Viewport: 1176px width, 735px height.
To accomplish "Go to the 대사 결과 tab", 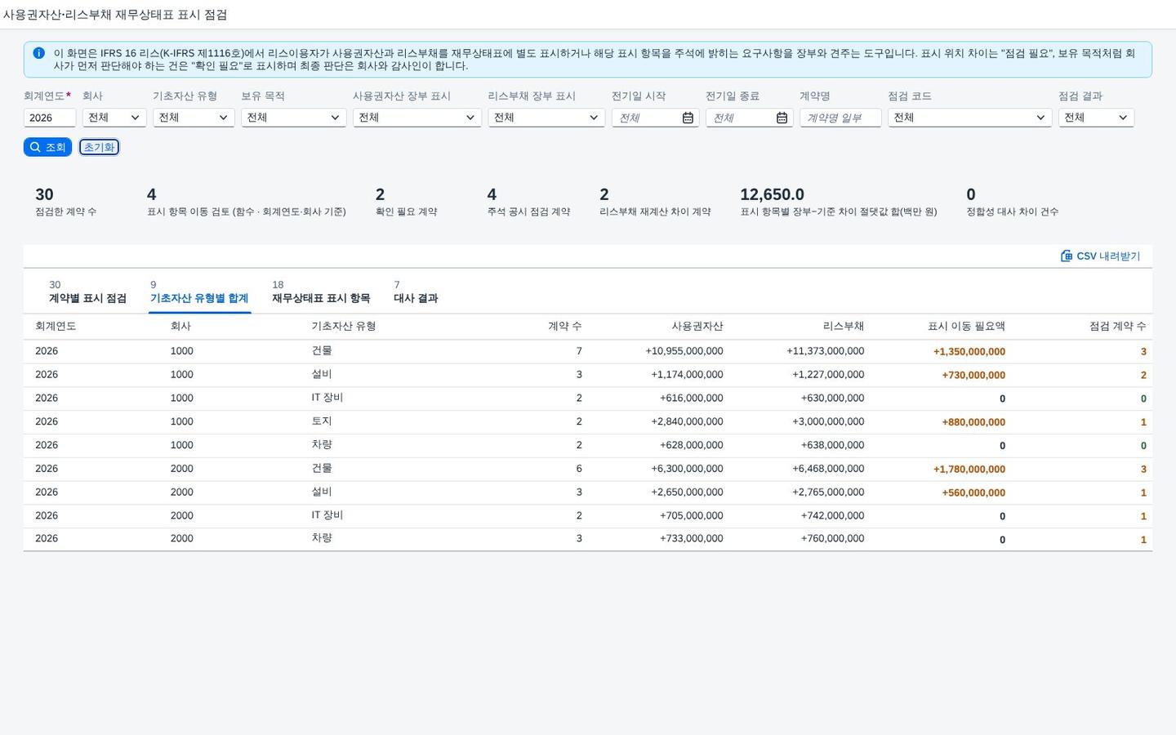I will [416, 292].
